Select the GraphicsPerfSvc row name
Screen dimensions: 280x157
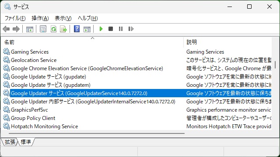[29, 110]
